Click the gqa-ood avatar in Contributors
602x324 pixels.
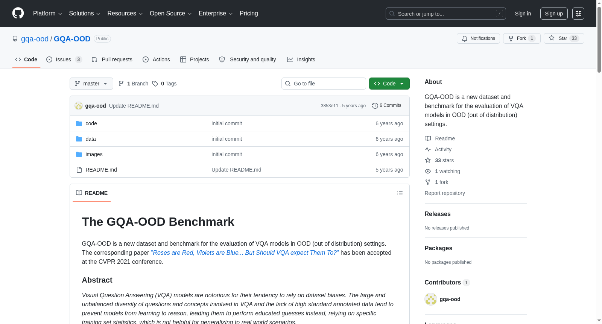coord(430,299)
